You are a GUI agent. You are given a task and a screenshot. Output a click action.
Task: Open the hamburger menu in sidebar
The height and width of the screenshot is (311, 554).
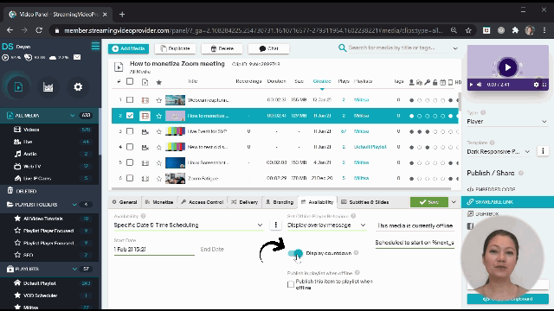tap(95, 46)
